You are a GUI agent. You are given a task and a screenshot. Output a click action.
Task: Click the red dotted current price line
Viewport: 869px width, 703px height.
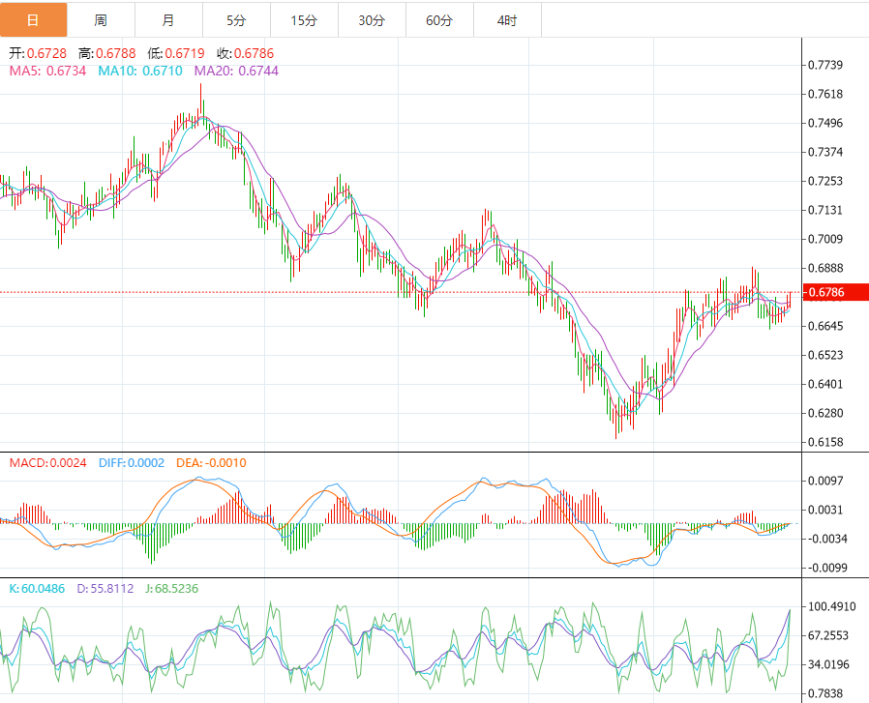coord(387,292)
